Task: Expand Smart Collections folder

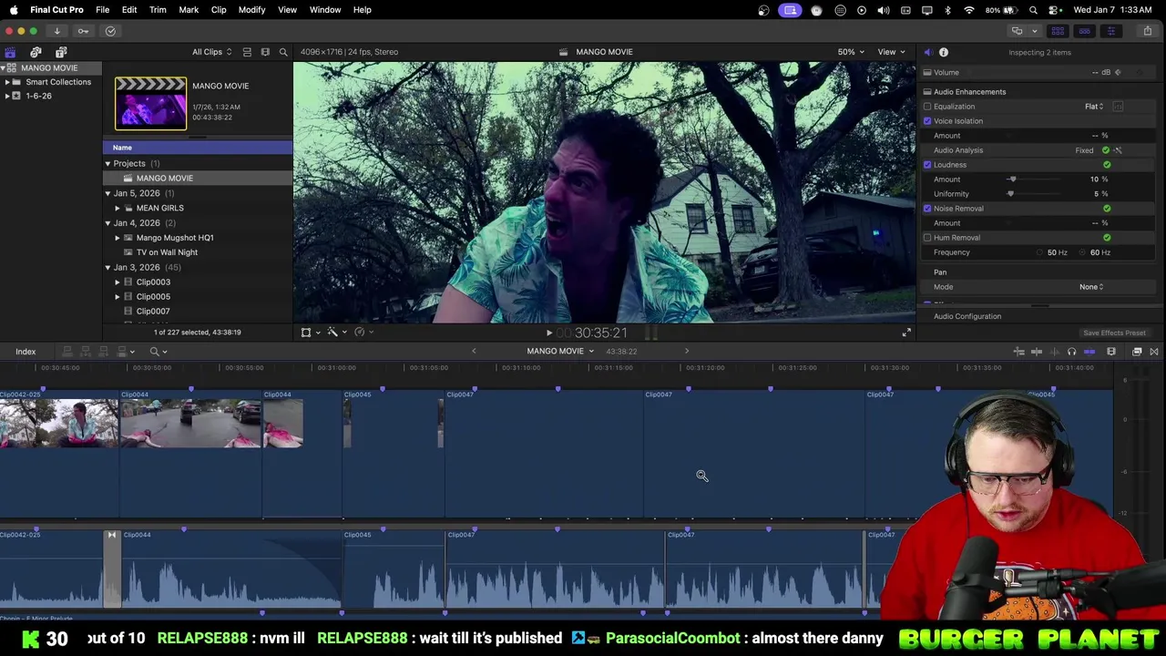Action: pyautogui.click(x=7, y=82)
